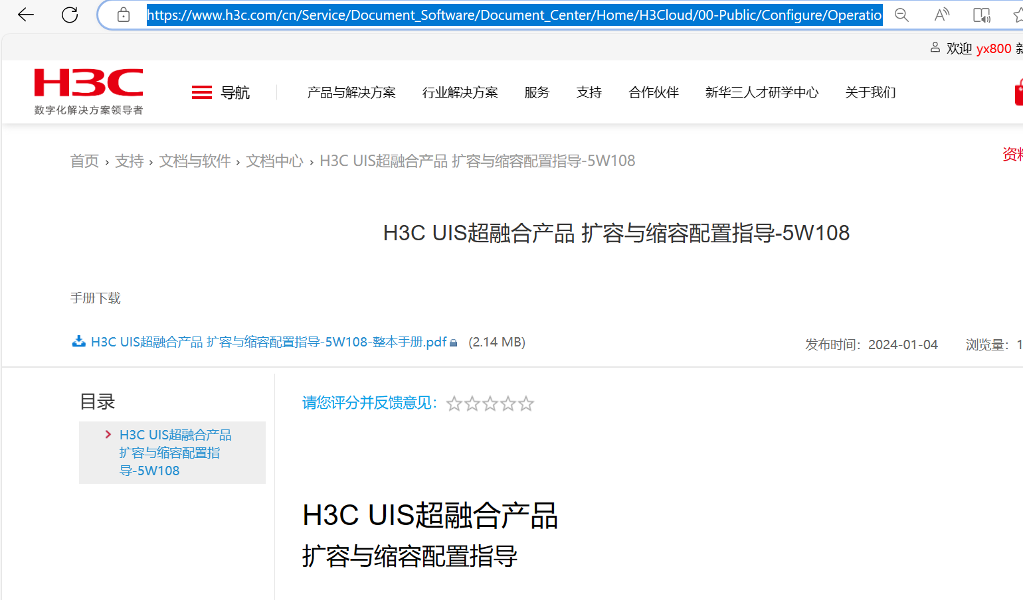Open the 合作伙伴 menu
The width and height of the screenshot is (1023, 600).
[x=654, y=92]
